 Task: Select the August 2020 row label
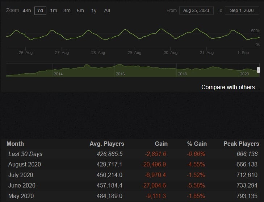point(25,164)
